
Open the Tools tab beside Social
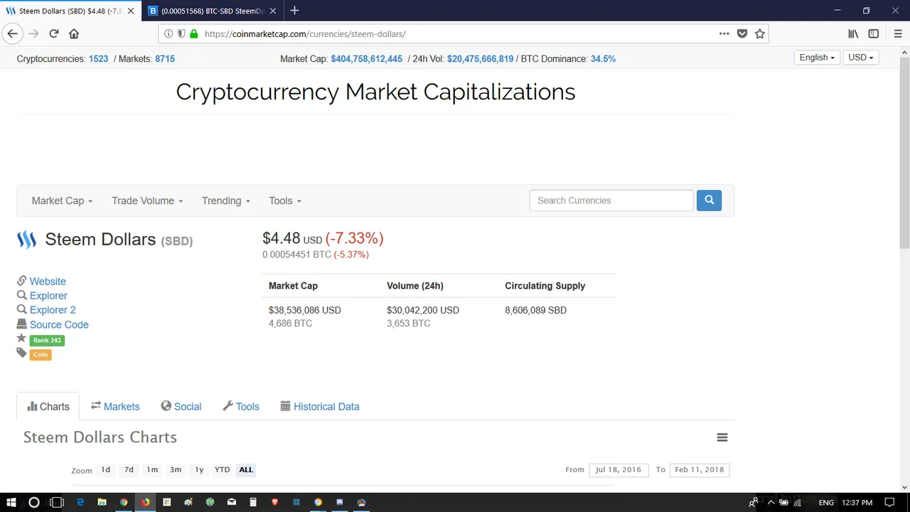point(241,407)
